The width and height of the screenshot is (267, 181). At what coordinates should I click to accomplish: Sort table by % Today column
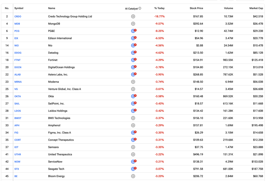pyautogui.click(x=159, y=8)
